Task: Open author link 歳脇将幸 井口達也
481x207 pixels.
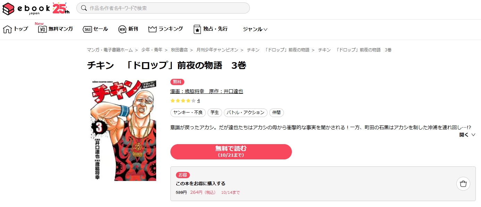Action: point(206,91)
